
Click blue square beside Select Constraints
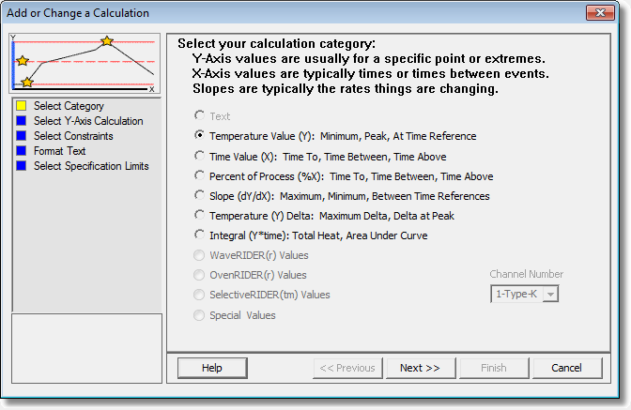click(x=22, y=136)
